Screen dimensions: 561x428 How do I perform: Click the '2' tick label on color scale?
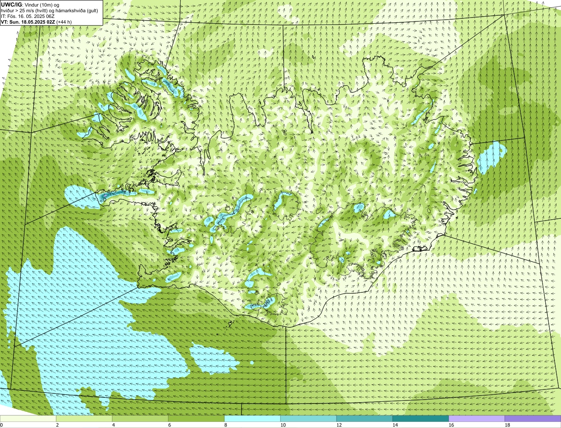click(x=57, y=425)
